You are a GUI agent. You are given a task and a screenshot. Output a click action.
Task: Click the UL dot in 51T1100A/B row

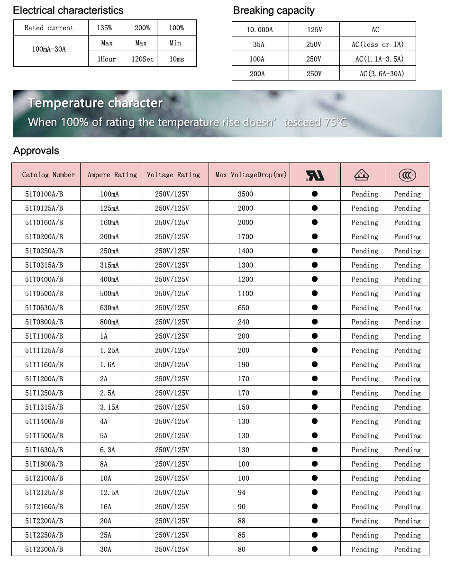(x=315, y=336)
